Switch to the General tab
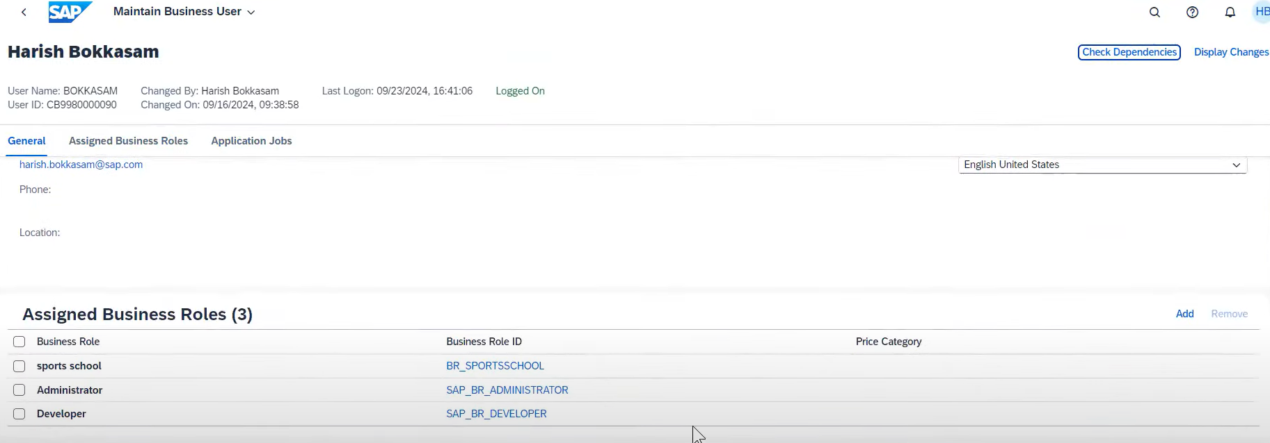 coord(26,141)
